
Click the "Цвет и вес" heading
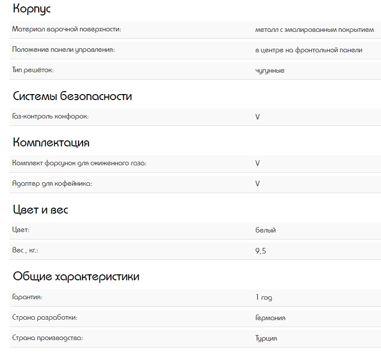pyautogui.click(x=40, y=210)
